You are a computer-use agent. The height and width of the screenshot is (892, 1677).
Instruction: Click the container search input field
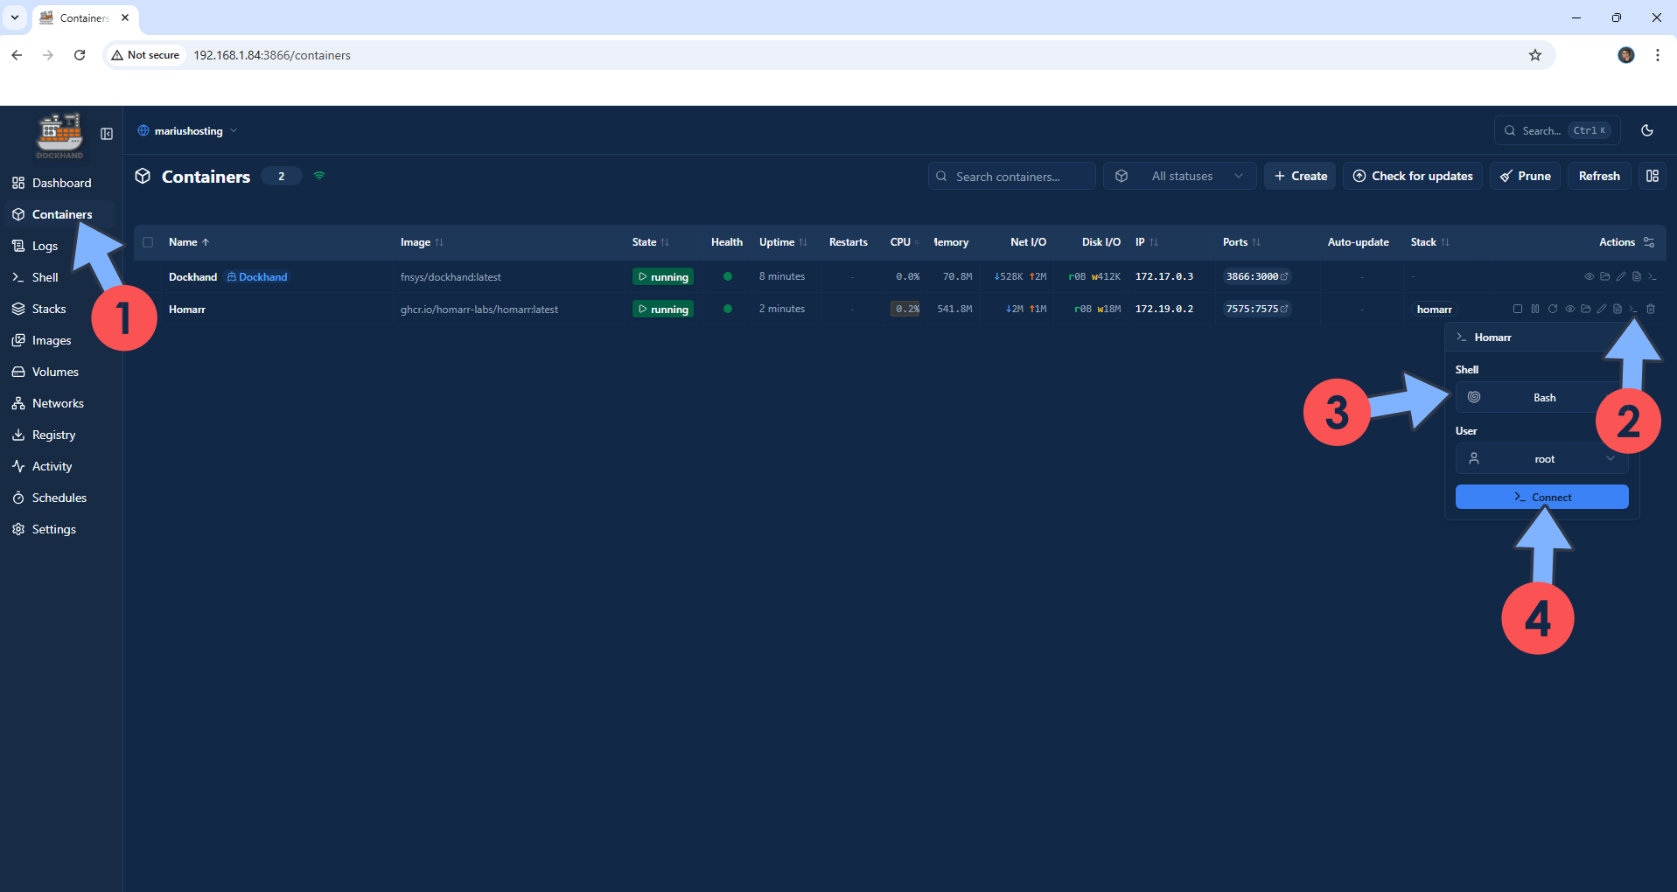click(x=1011, y=176)
